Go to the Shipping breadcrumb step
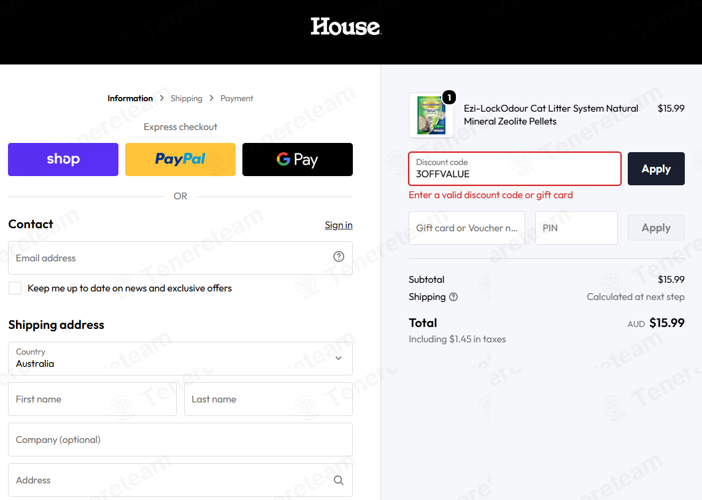702x500 pixels. pyautogui.click(x=187, y=99)
